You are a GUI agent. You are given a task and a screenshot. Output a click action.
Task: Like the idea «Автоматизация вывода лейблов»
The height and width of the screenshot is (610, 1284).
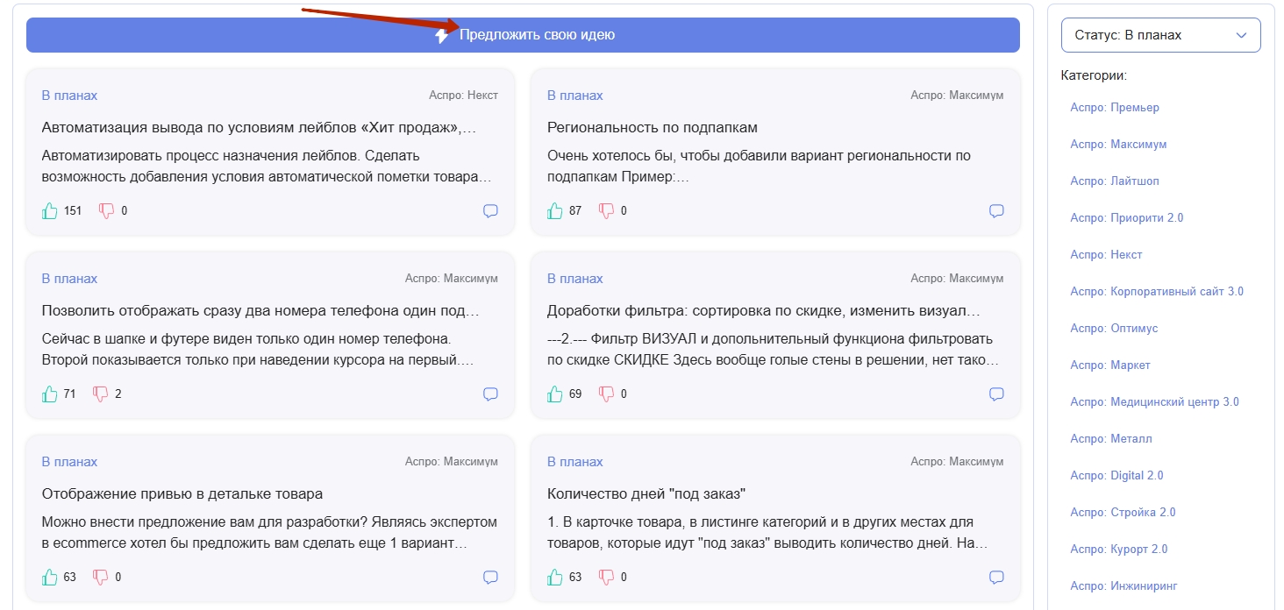[x=50, y=210]
